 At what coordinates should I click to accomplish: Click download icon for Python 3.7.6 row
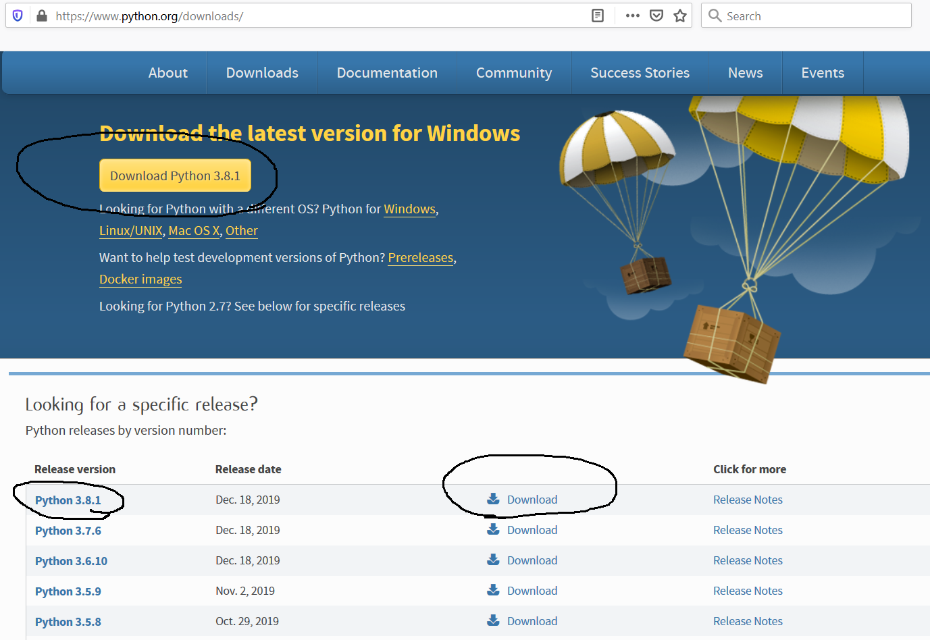tap(494, 529)
